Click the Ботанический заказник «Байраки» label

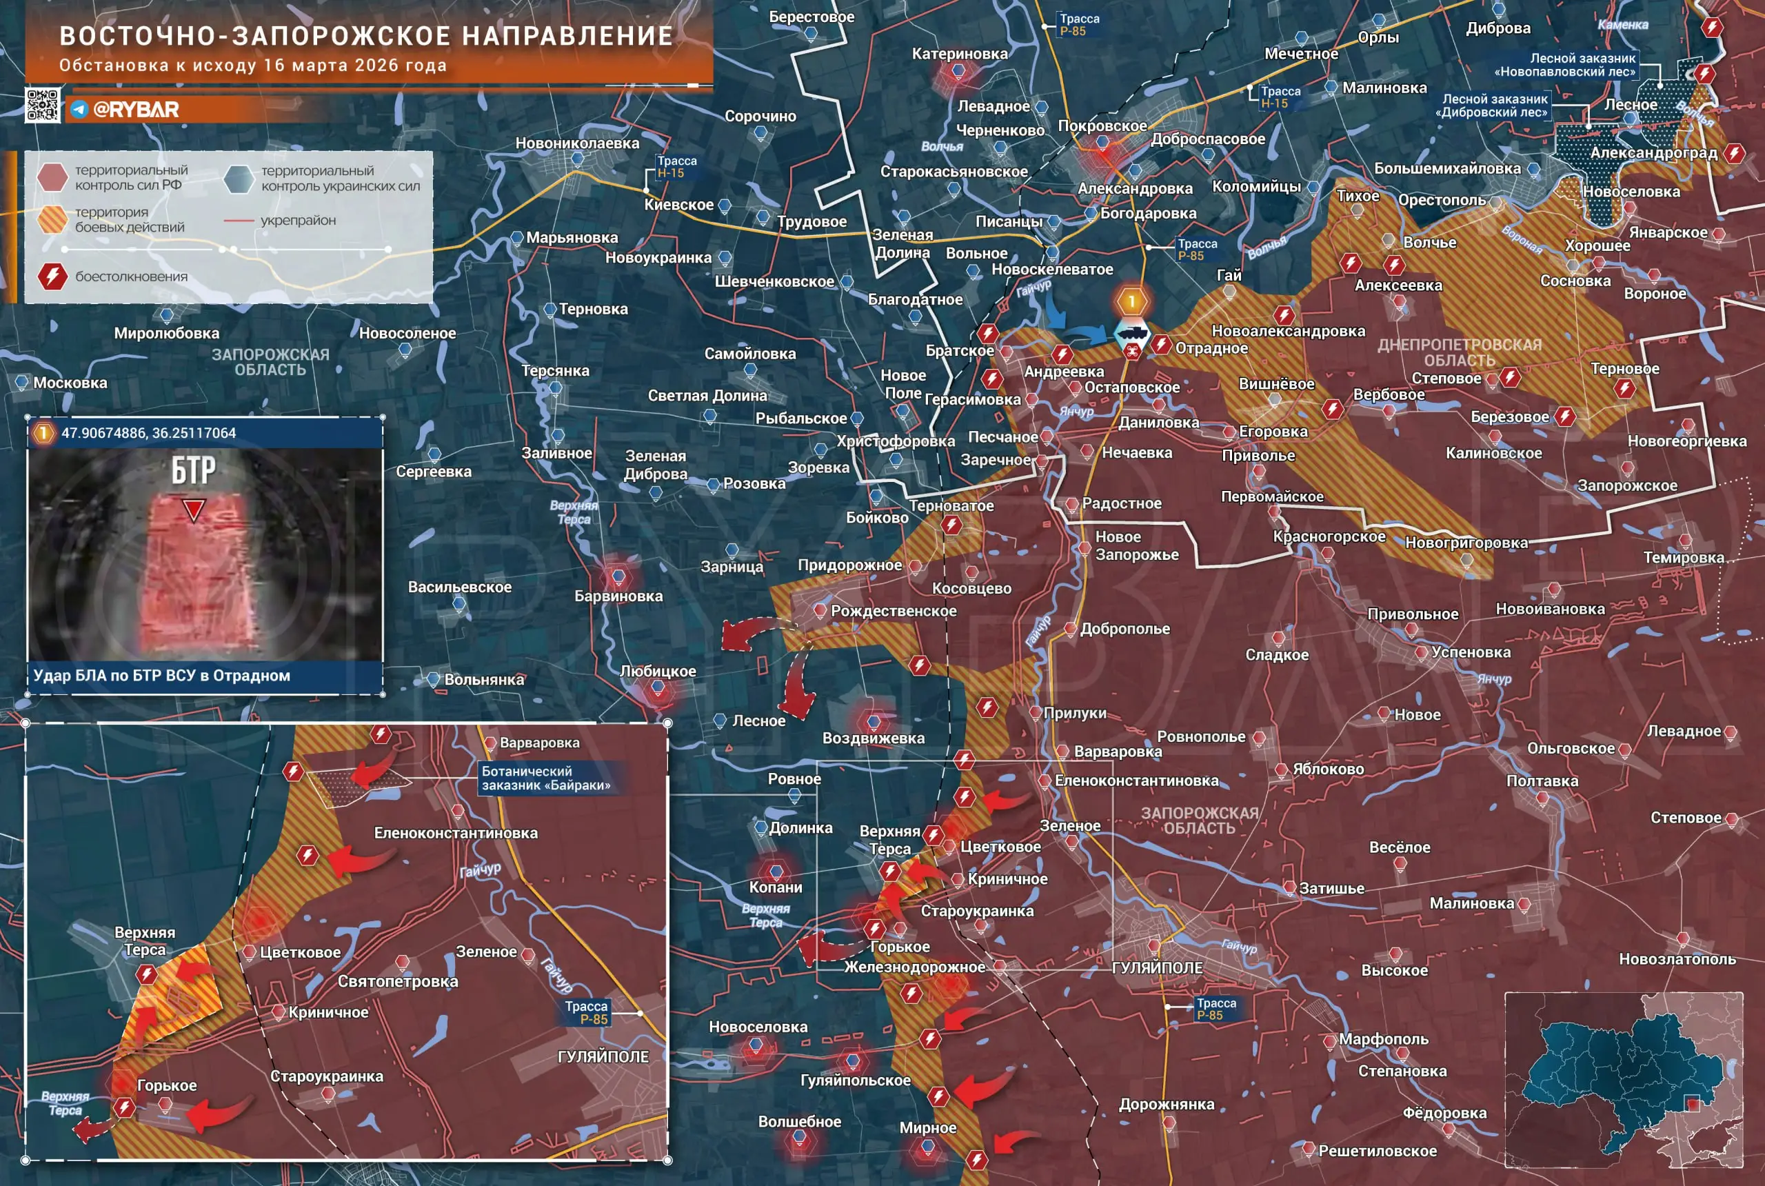pos(545,778)
